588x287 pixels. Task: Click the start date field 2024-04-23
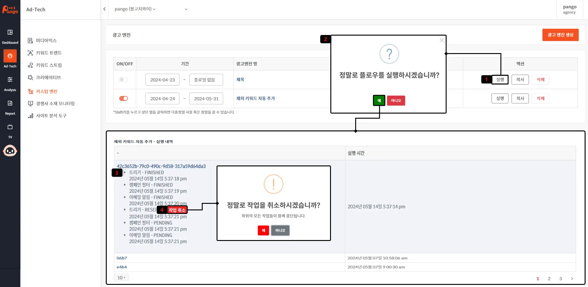pos(162,80)
